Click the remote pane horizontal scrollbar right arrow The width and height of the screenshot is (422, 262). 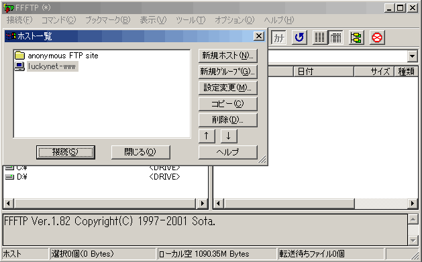[x=412, y=204]
